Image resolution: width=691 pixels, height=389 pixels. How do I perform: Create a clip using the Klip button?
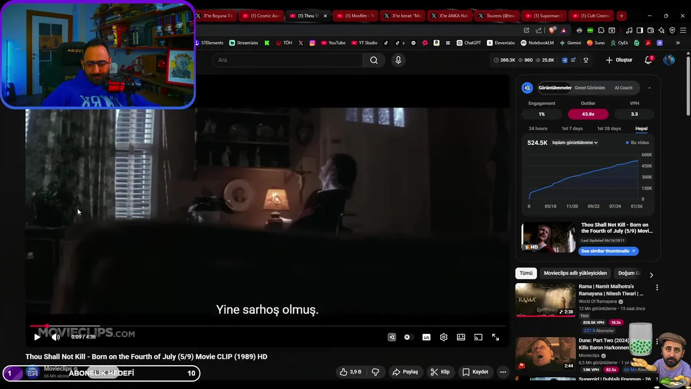coord(440,372)
